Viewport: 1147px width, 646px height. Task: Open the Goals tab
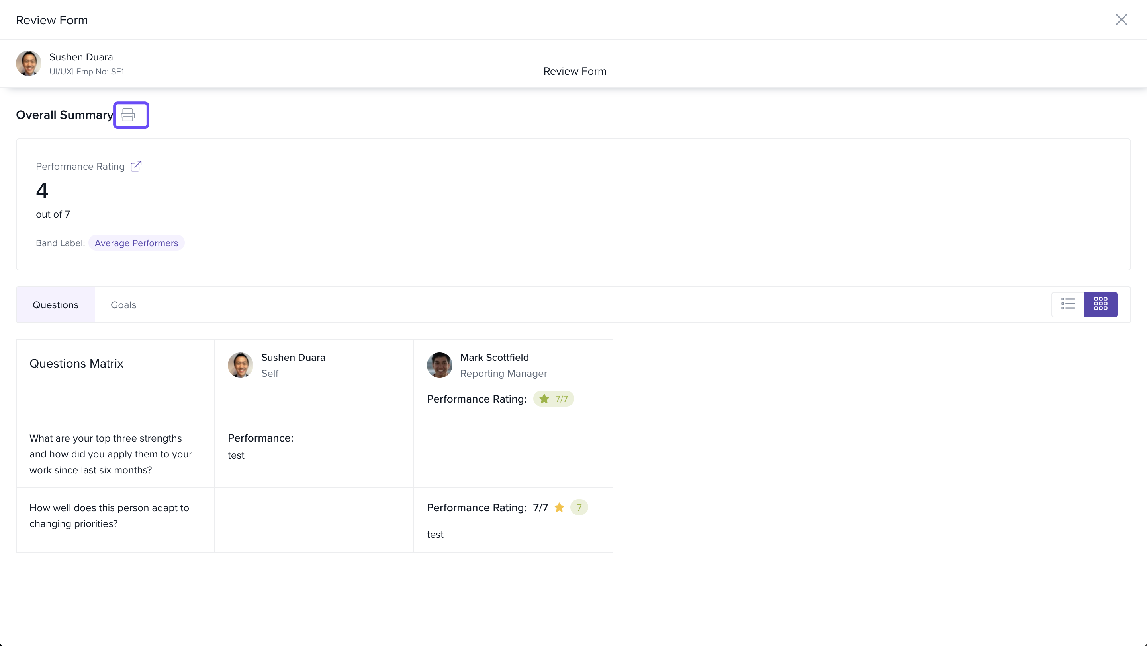(123, 305)
